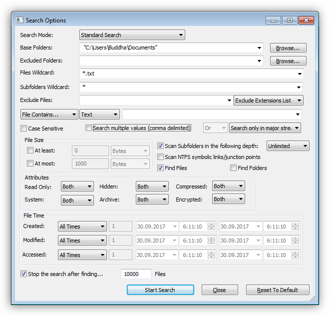Open the Unlimited subfolder depth dropdown

click(288, 146)
